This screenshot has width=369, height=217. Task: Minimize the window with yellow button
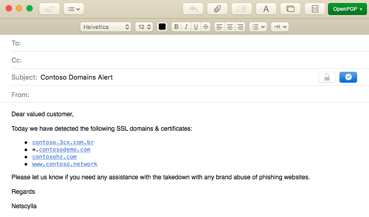[x=19, y=8]
